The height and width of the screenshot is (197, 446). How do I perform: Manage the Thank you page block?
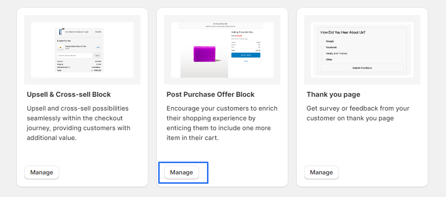click(x=321, y=172)
